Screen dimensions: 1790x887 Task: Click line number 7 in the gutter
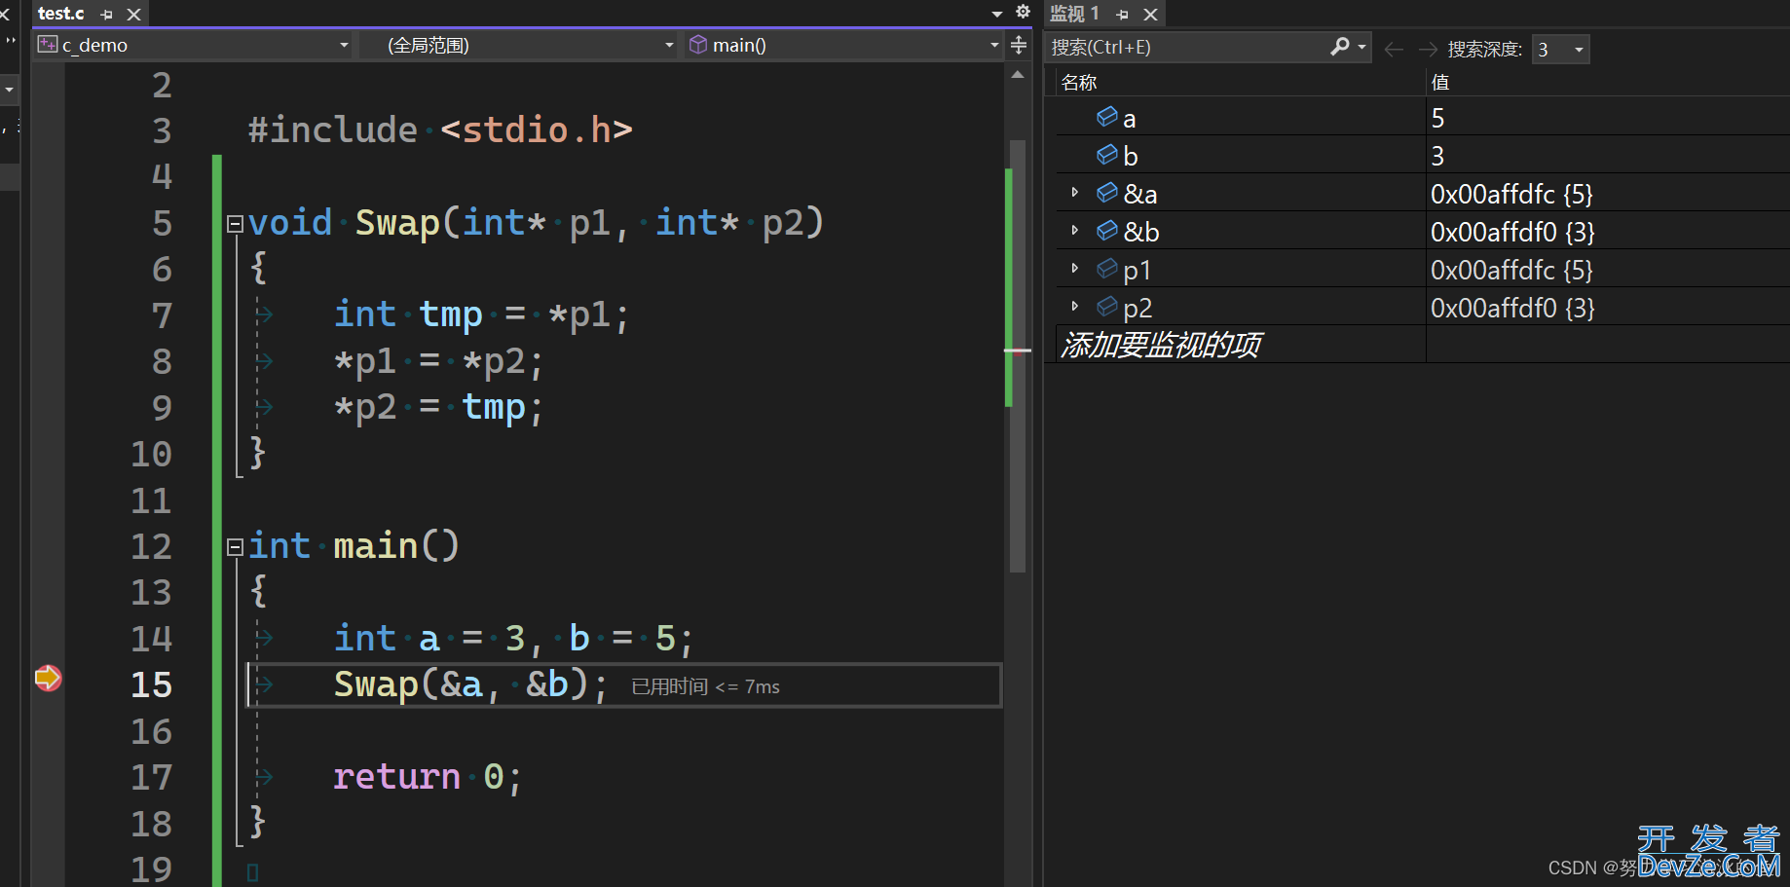pos(162,315)
